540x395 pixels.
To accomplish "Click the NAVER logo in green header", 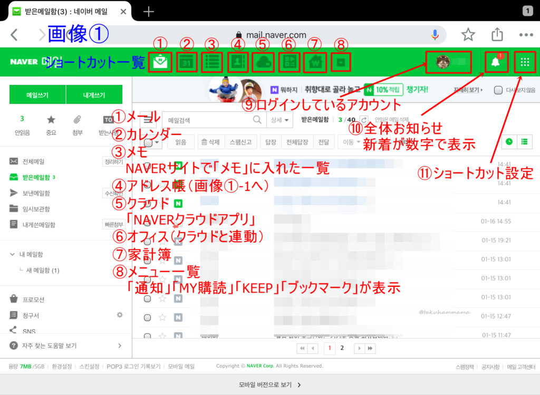I will coord(24,62).
